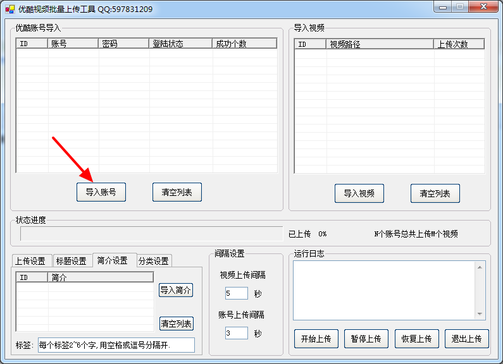Click the 上传次数 column header
503x364 pixels.
click(x=459, y=44)
